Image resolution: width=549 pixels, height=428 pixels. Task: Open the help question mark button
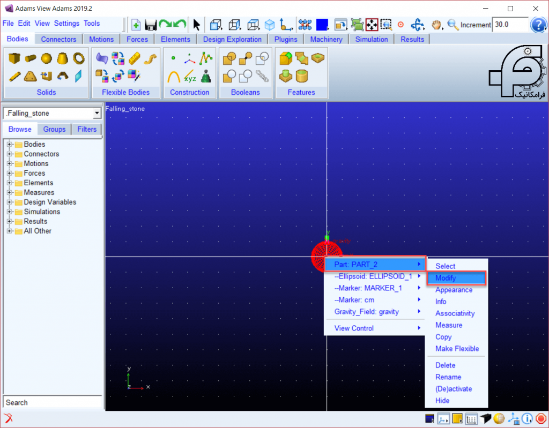[538, 25]
